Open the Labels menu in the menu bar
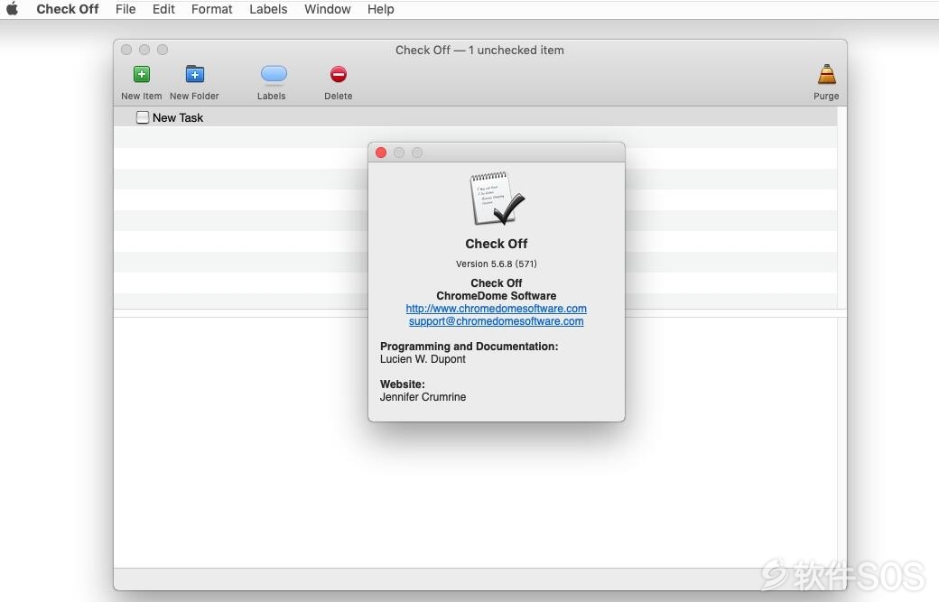939x602 pixels. (268, 9)
